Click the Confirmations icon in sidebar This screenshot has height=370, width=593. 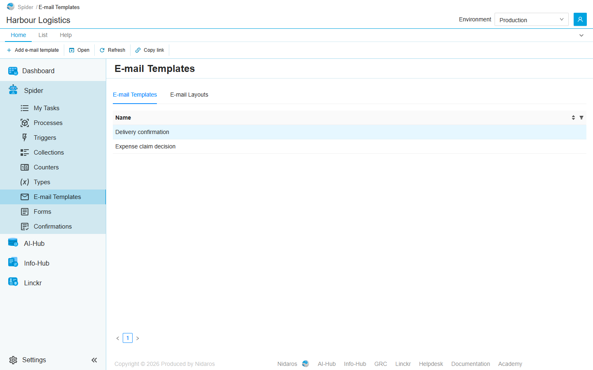25,227
